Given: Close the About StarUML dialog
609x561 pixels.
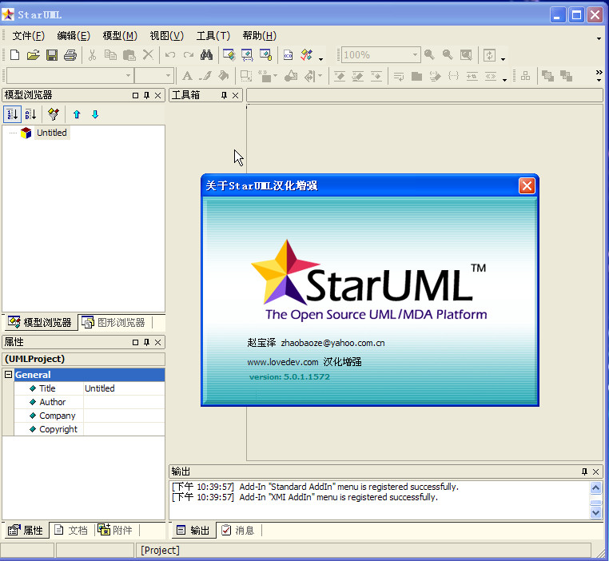Looking at the screenshot, I should click(527, 185).
